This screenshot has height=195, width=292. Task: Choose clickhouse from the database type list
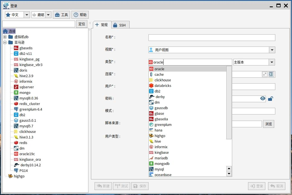(x=163, y=80)
